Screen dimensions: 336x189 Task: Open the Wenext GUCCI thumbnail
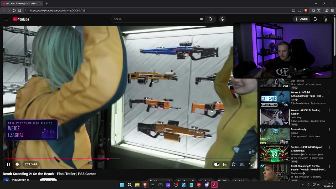pyautogui.click(x=275, y=117)
